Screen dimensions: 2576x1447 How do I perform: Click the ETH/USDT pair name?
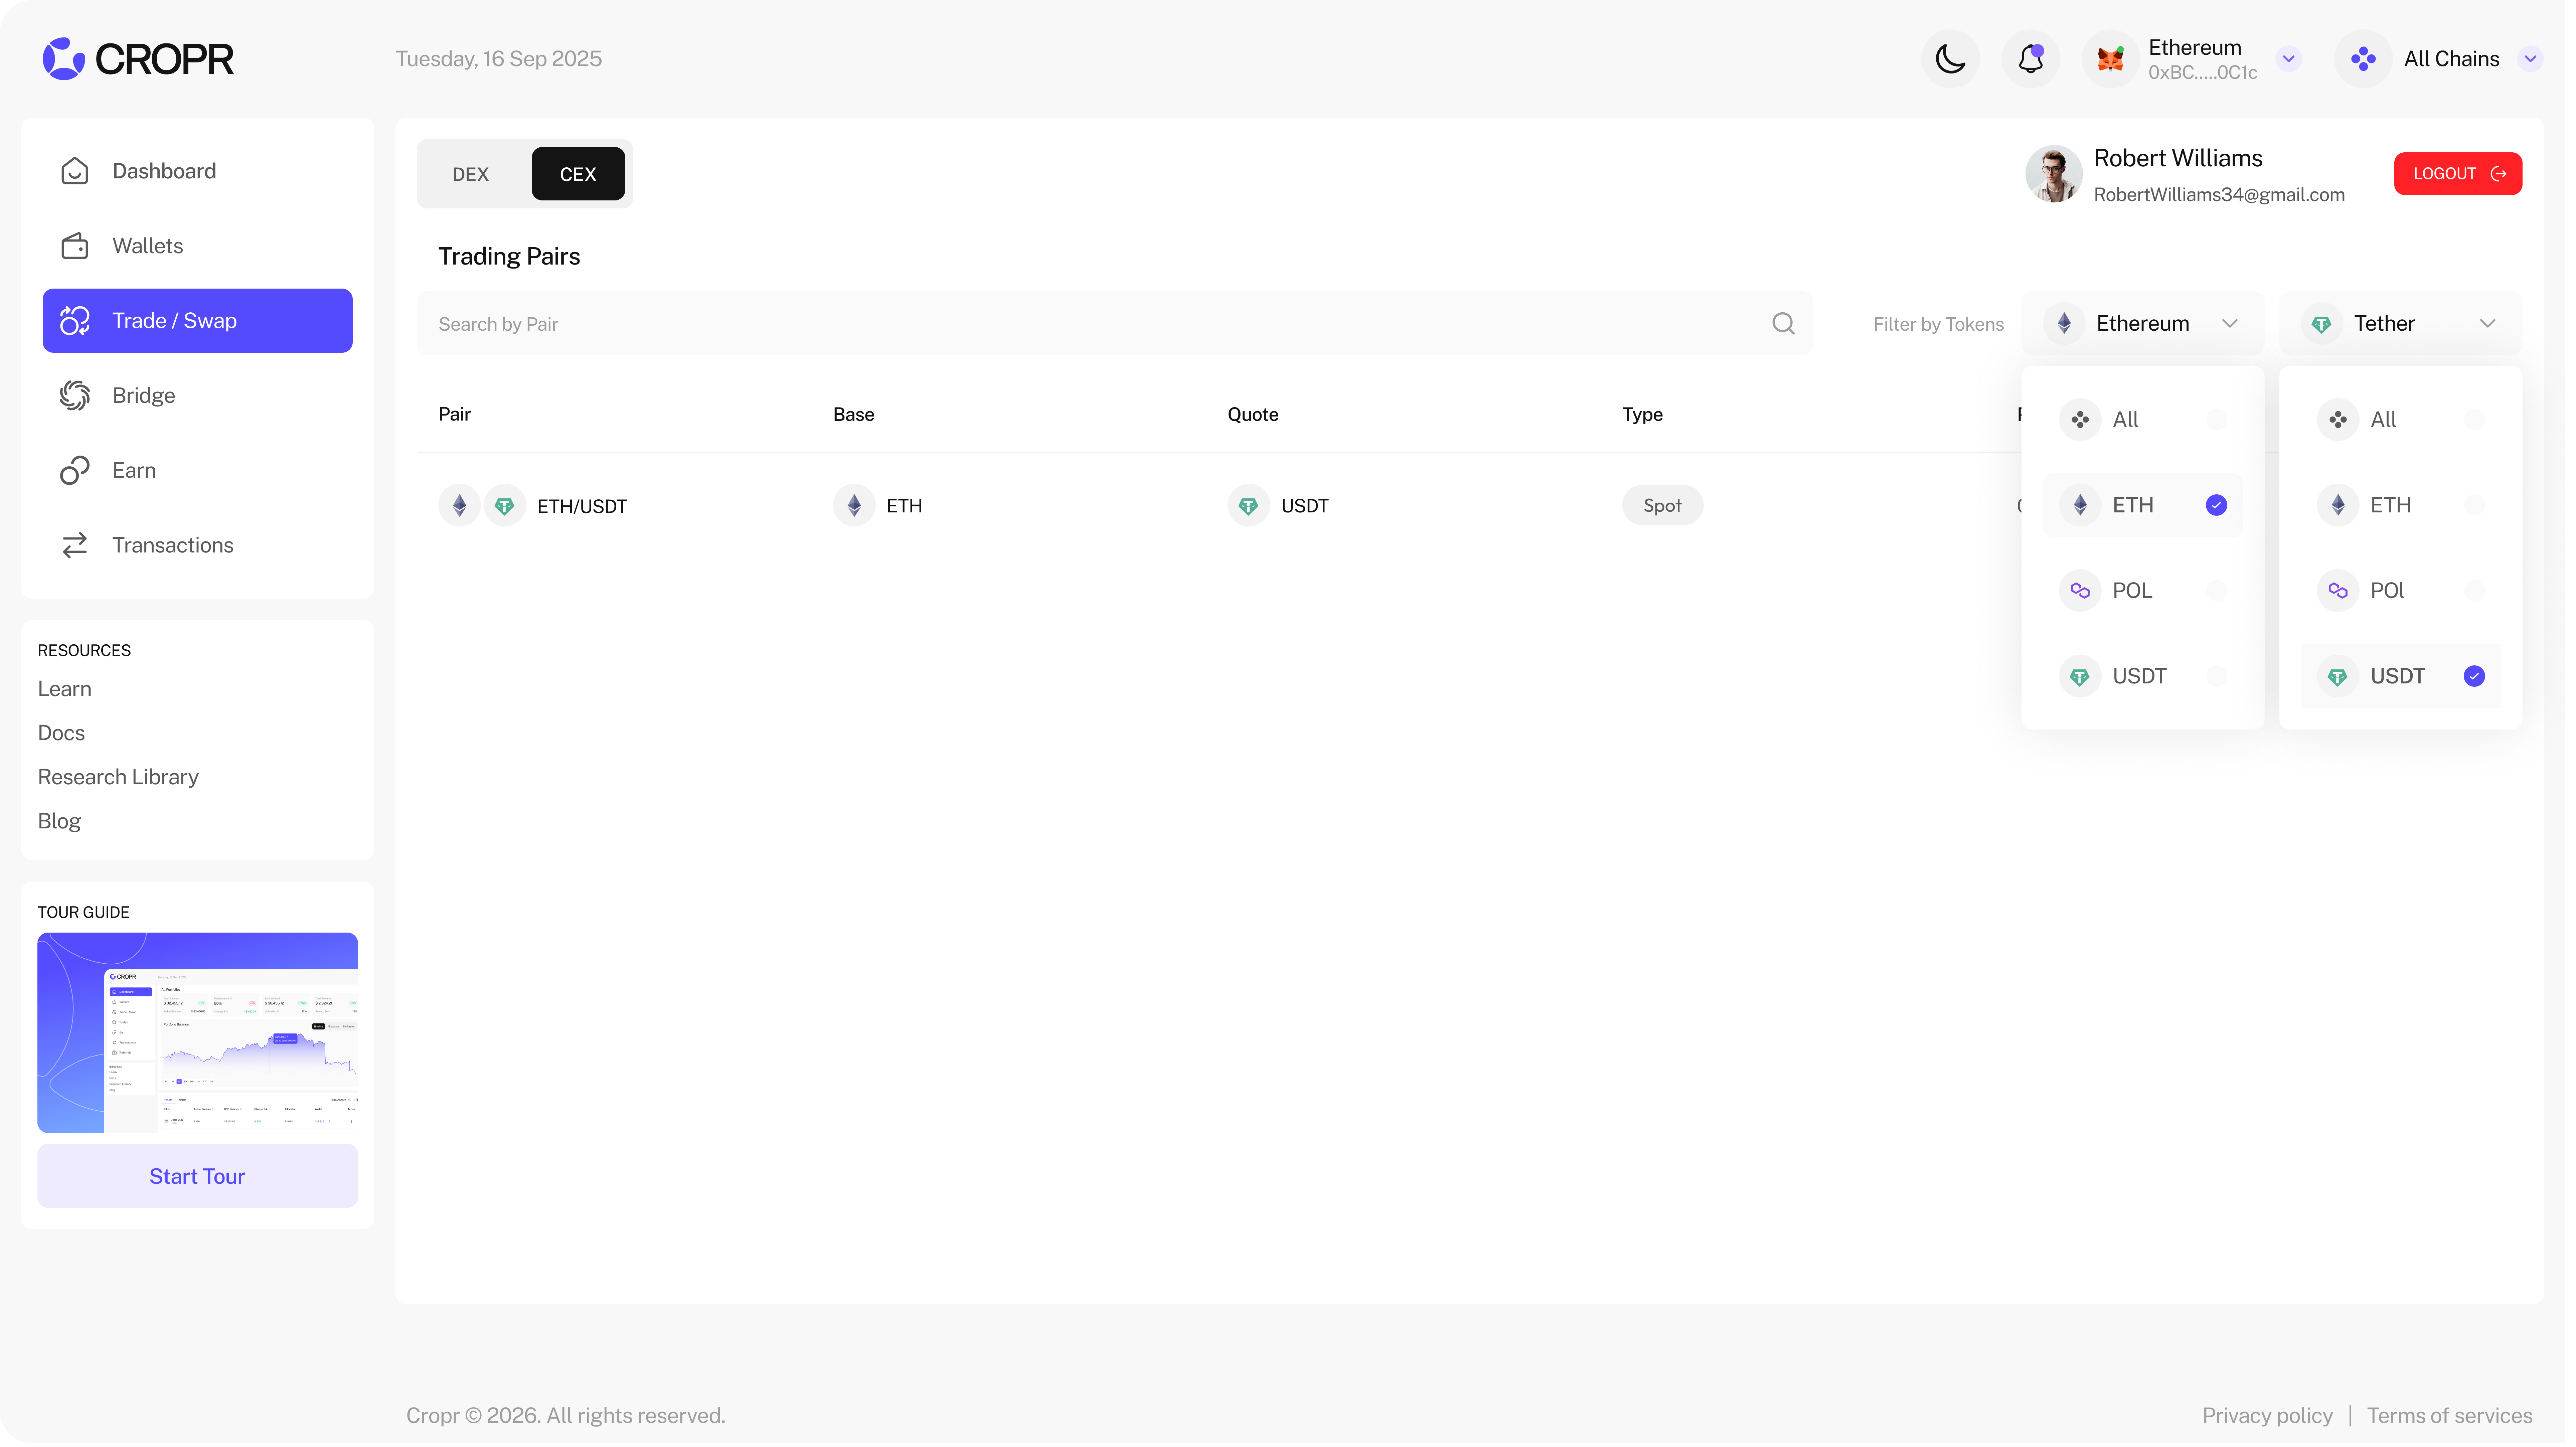coord(584,508)
